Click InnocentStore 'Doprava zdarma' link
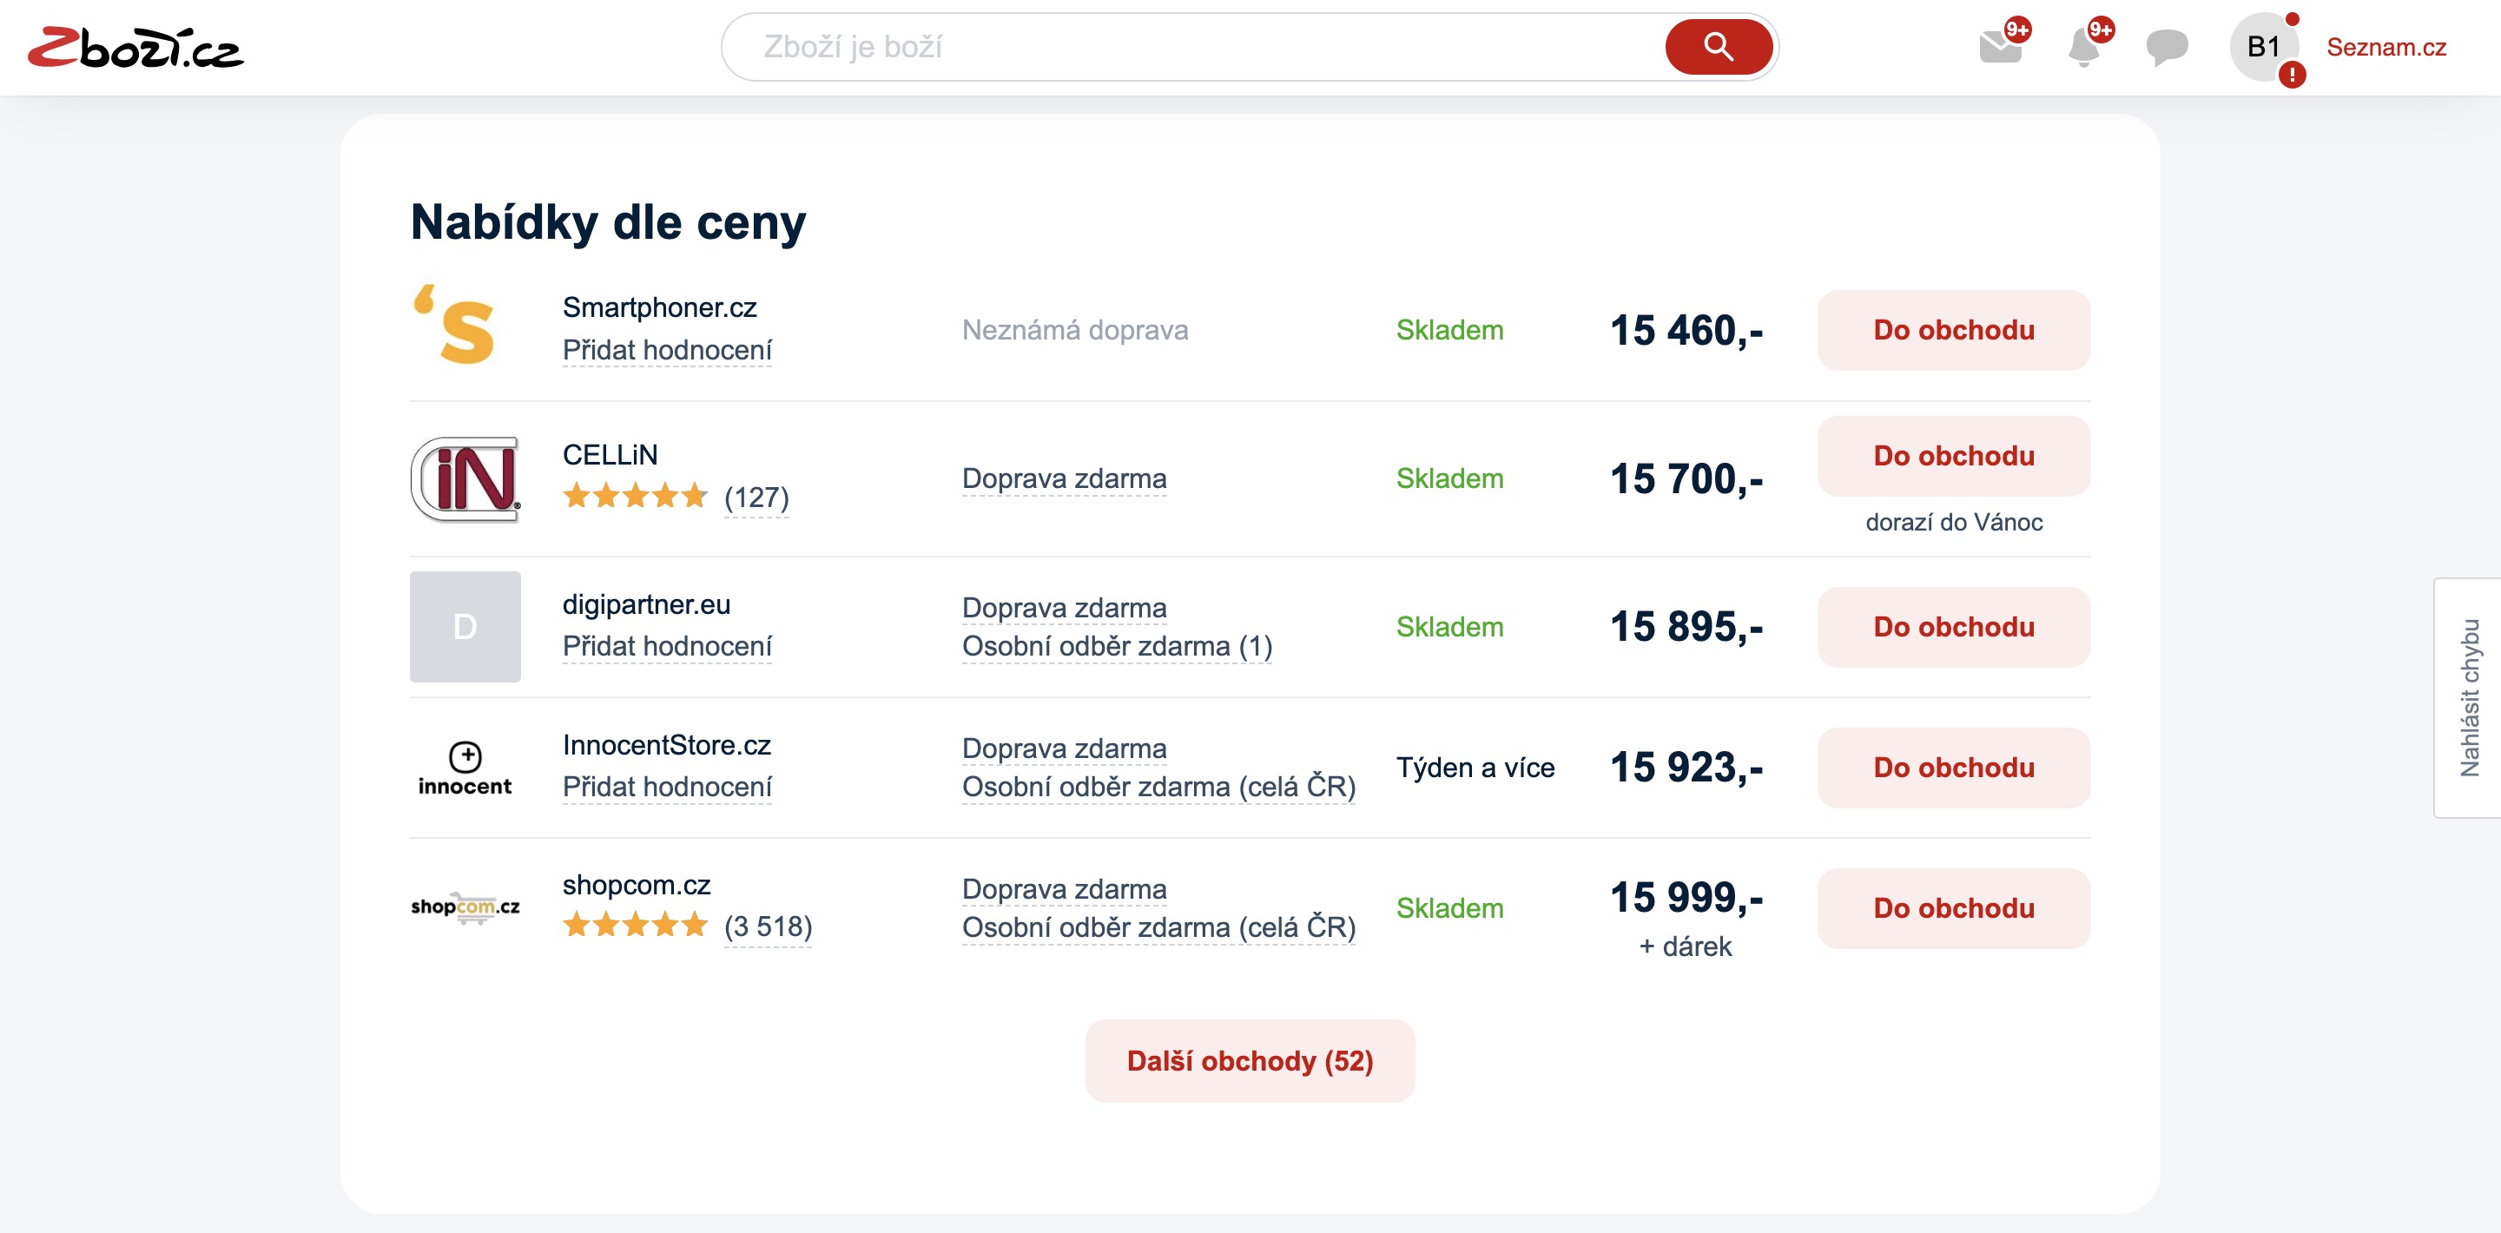Image resolution: width=2501 pixels, height=1233 pixels. (x=1064, y=748)
